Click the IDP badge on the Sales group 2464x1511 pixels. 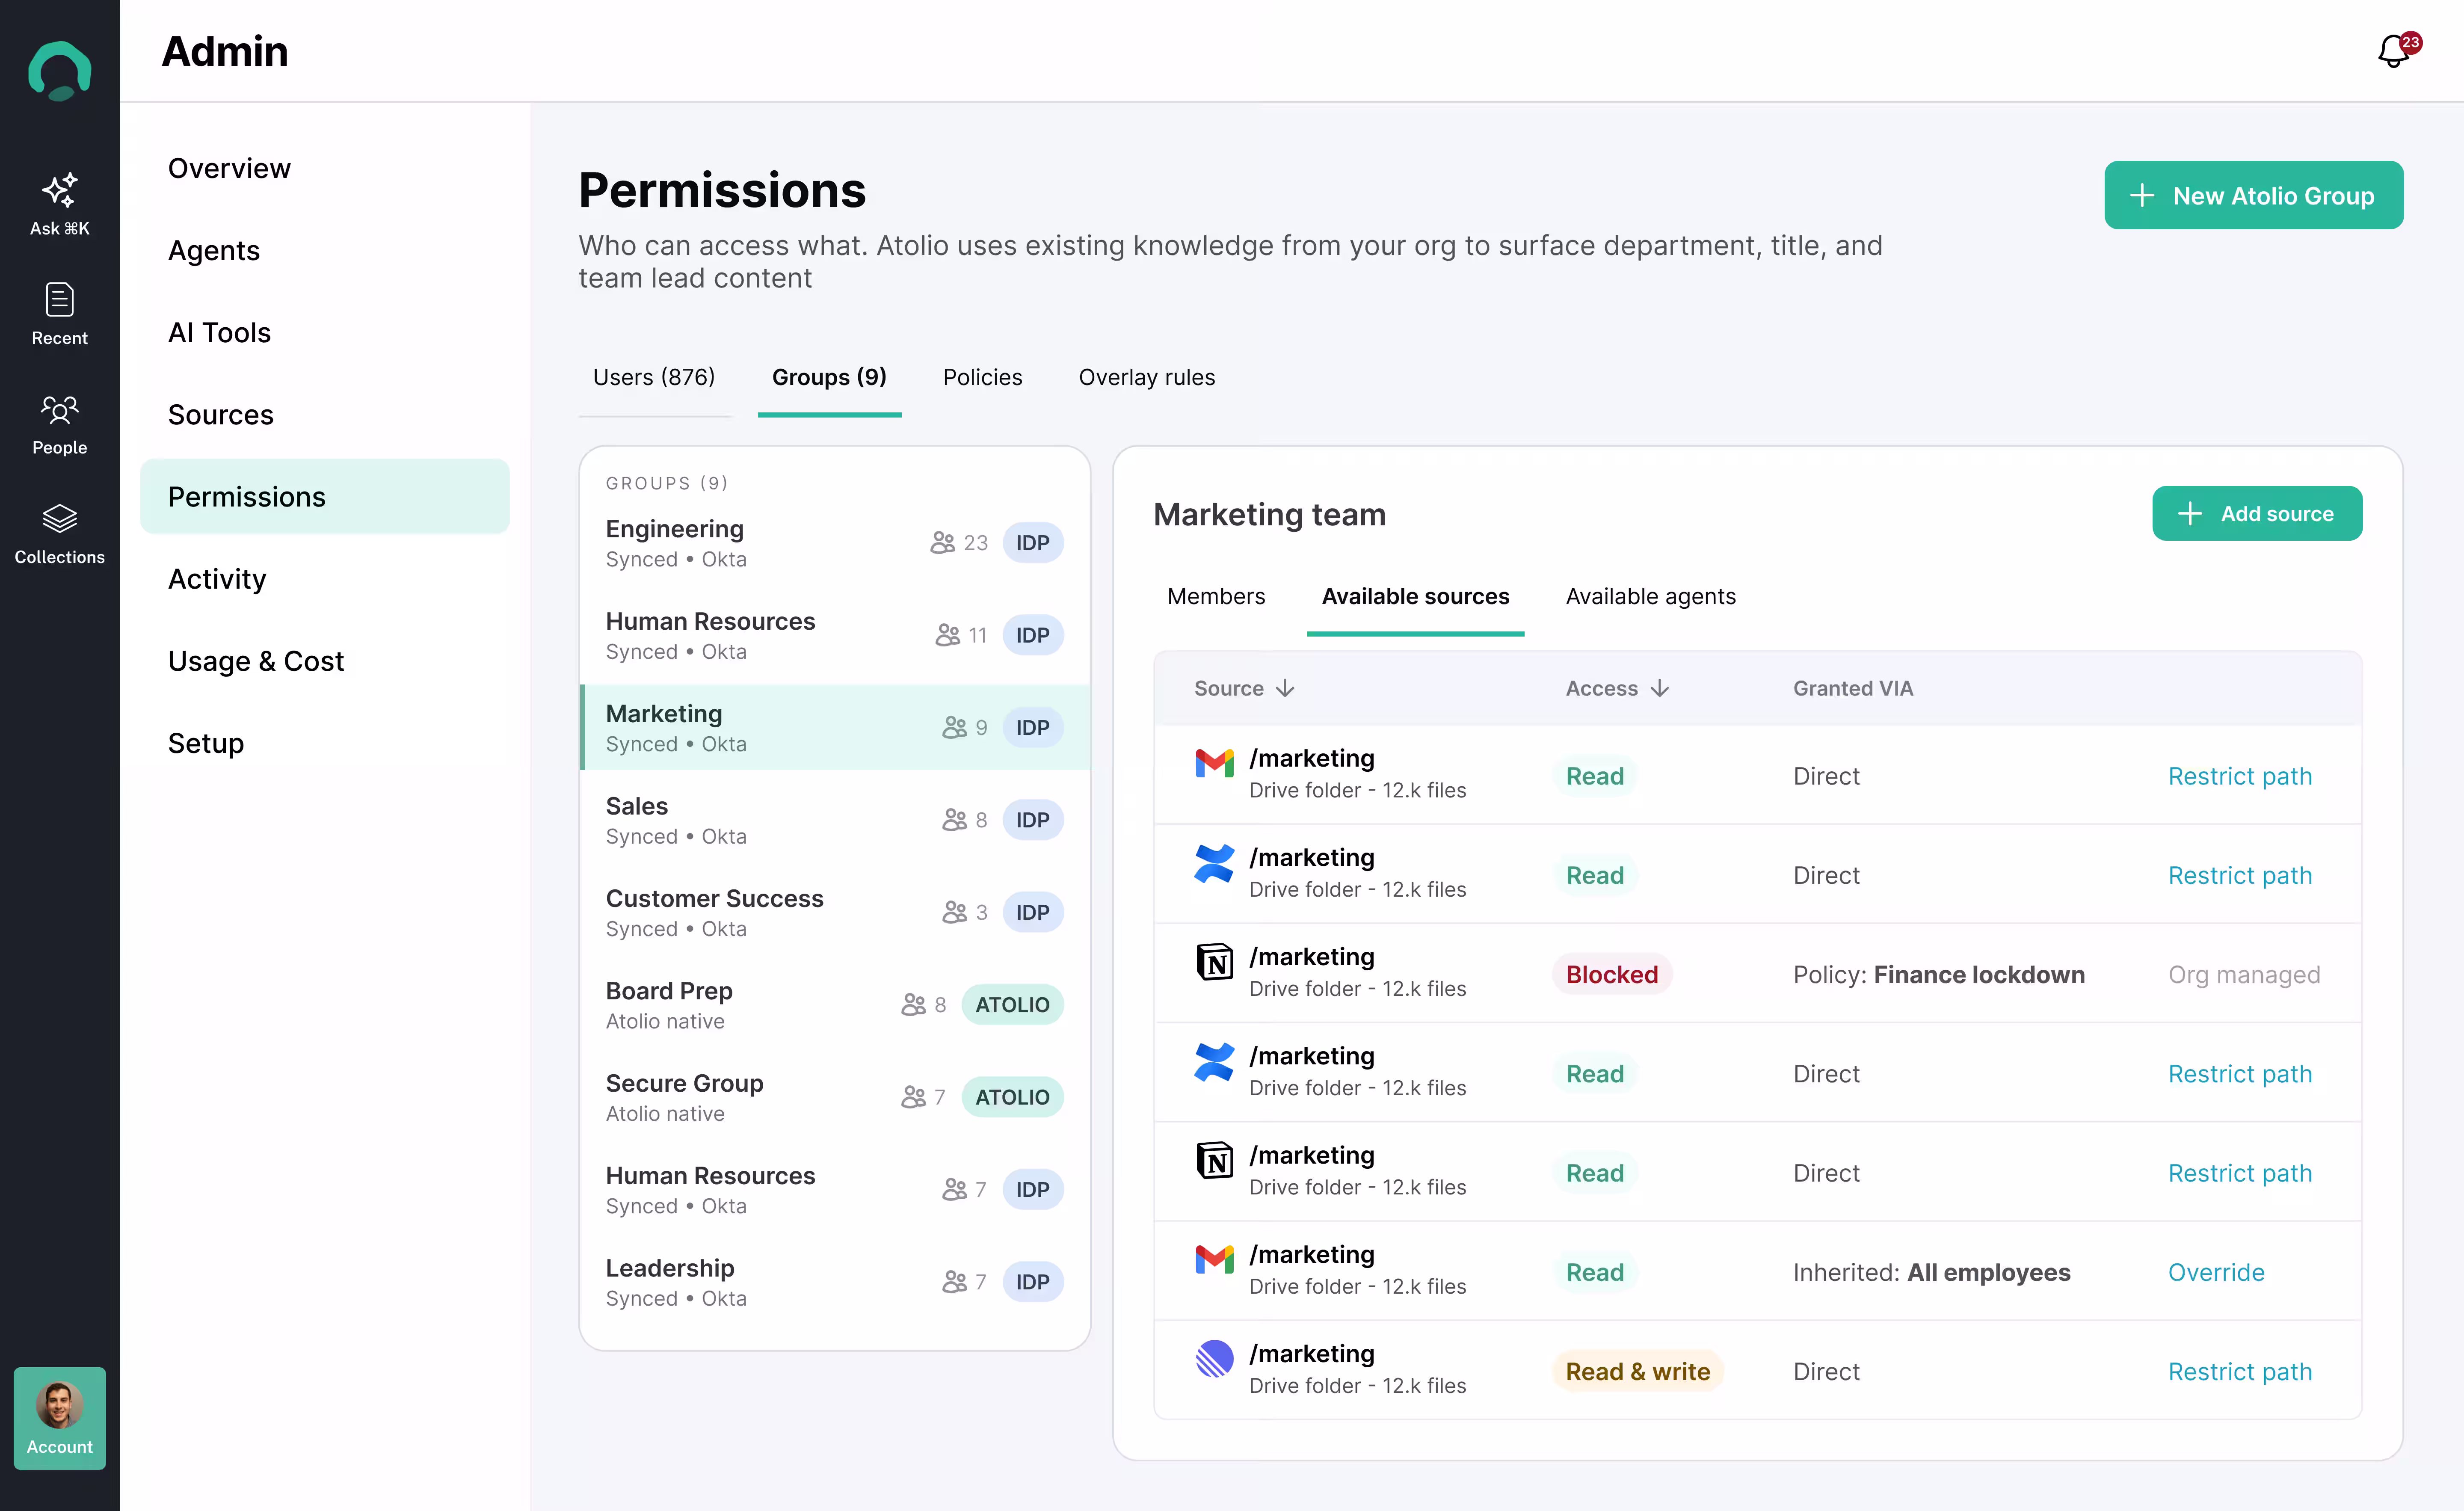[1033, 820]
